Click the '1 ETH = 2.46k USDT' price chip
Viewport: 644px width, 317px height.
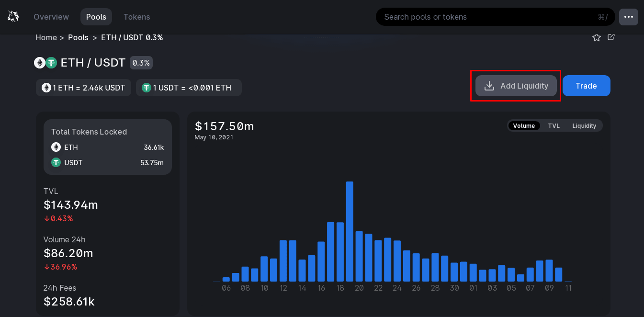tap(83, 88)
